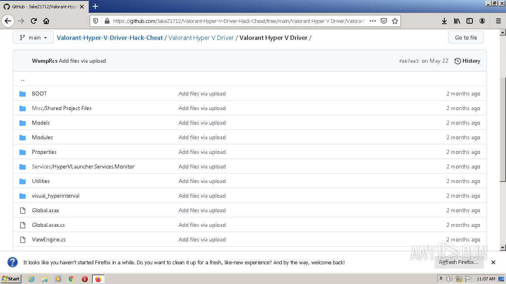Image resolution: width=506 pixels, height=284 pixels.
Task: Click the volume icon in system tray
Action: (x=449, y=279)
